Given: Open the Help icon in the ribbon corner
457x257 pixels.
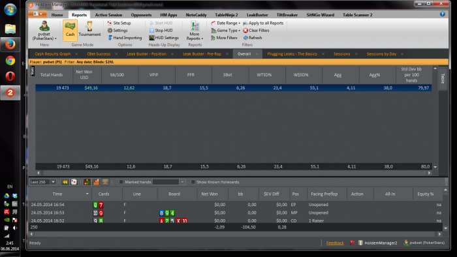Looking at the screenshot, I should pyautogui.click(x=442, y=14).
